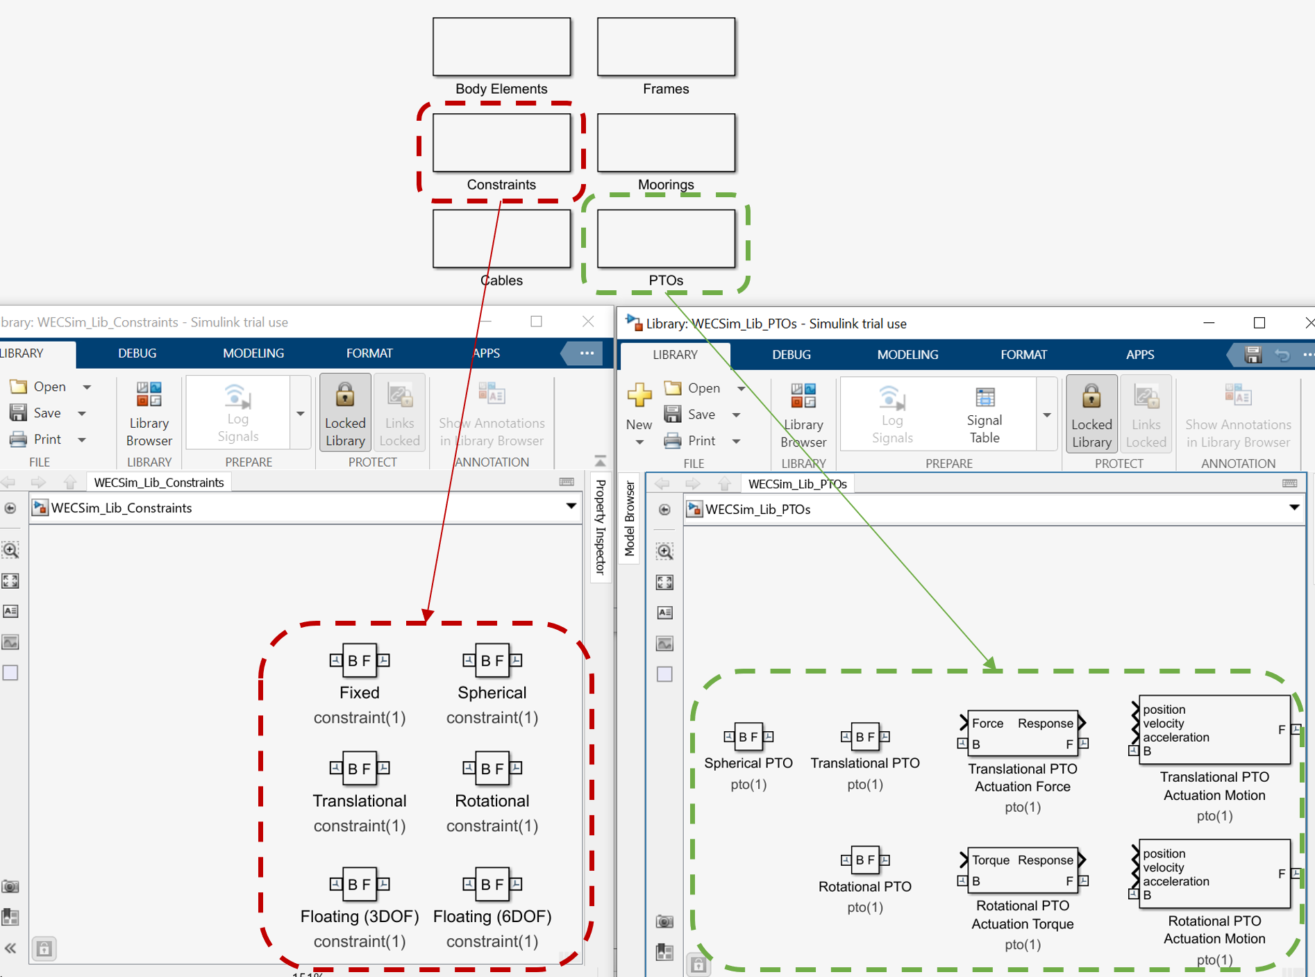Switch to DEBUG tab in Constraints window
This screenshot has height=977, width=1315.
(x=137, y=353)
